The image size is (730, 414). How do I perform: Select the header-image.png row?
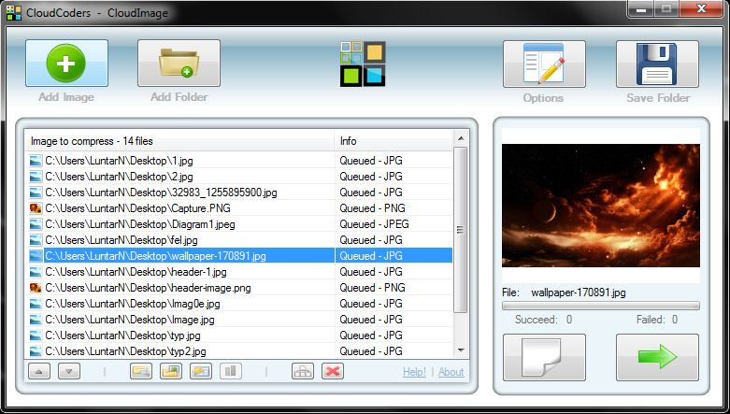pyautogui.click(x=238, y=287)
